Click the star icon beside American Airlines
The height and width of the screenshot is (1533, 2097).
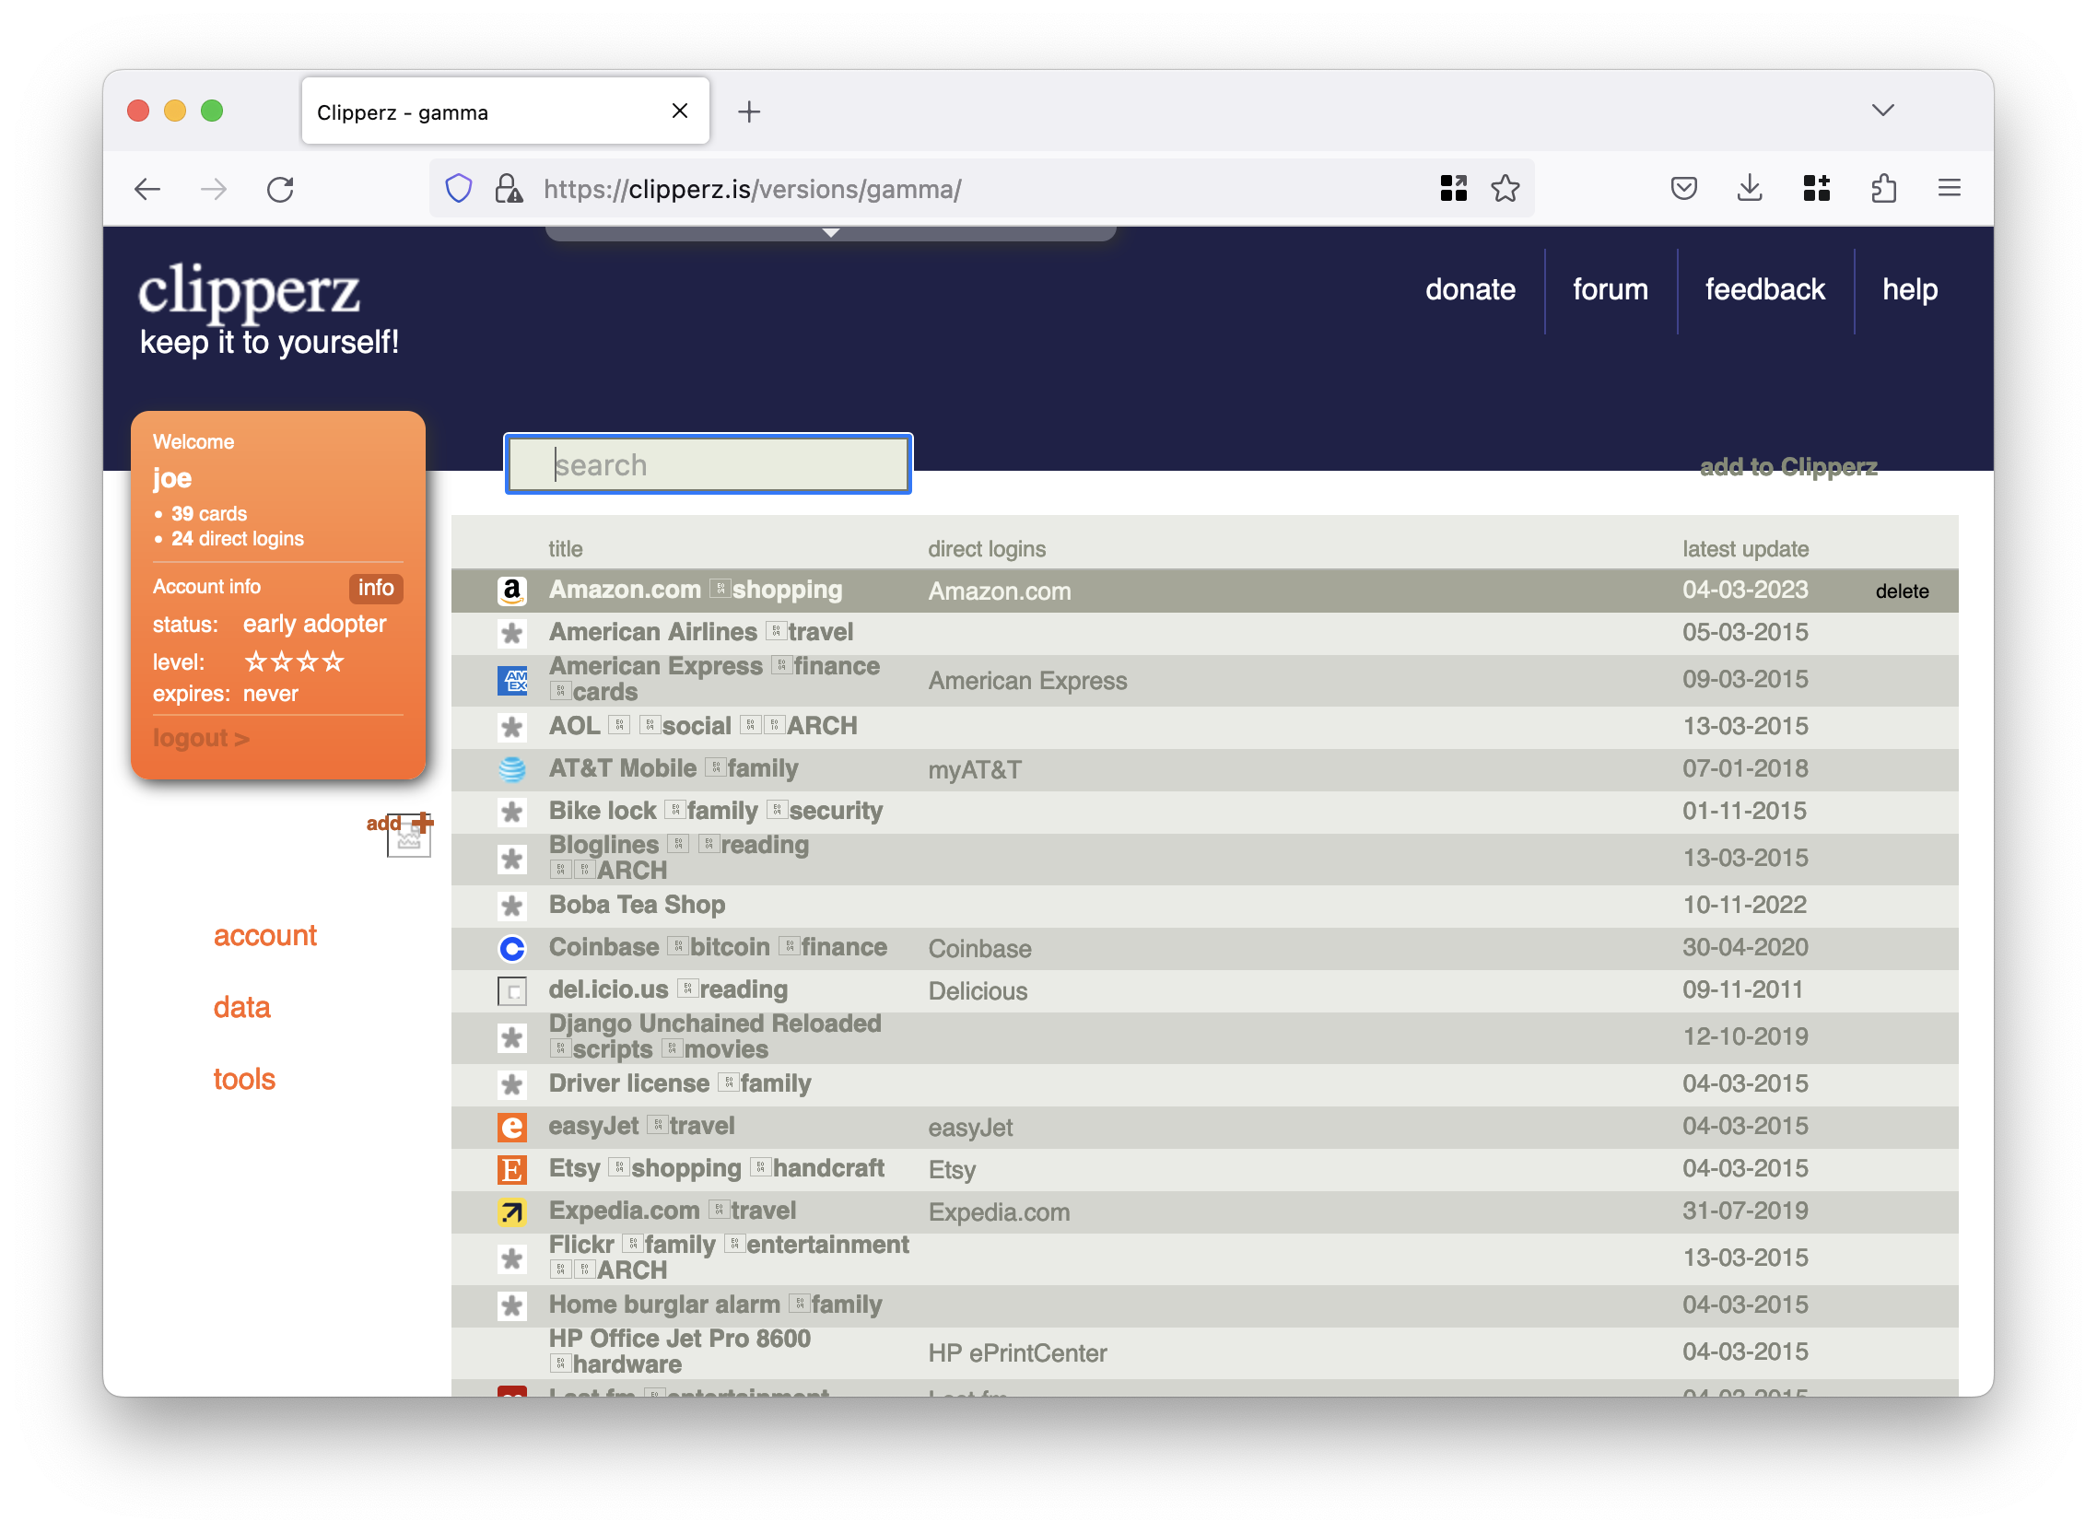pyautogui.click(x=512, y=633)
